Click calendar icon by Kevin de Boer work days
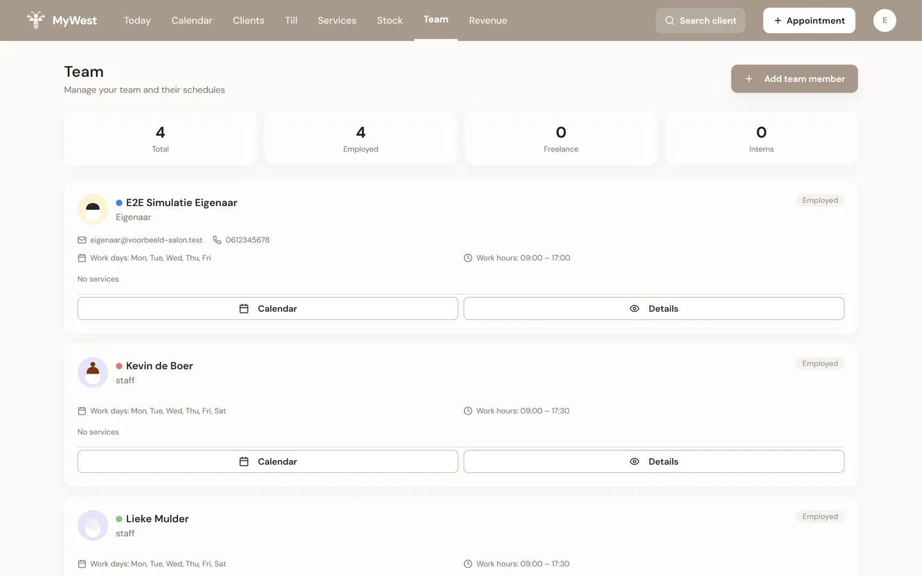This screenshot has height=576, width=922. (x=82, y=411)
